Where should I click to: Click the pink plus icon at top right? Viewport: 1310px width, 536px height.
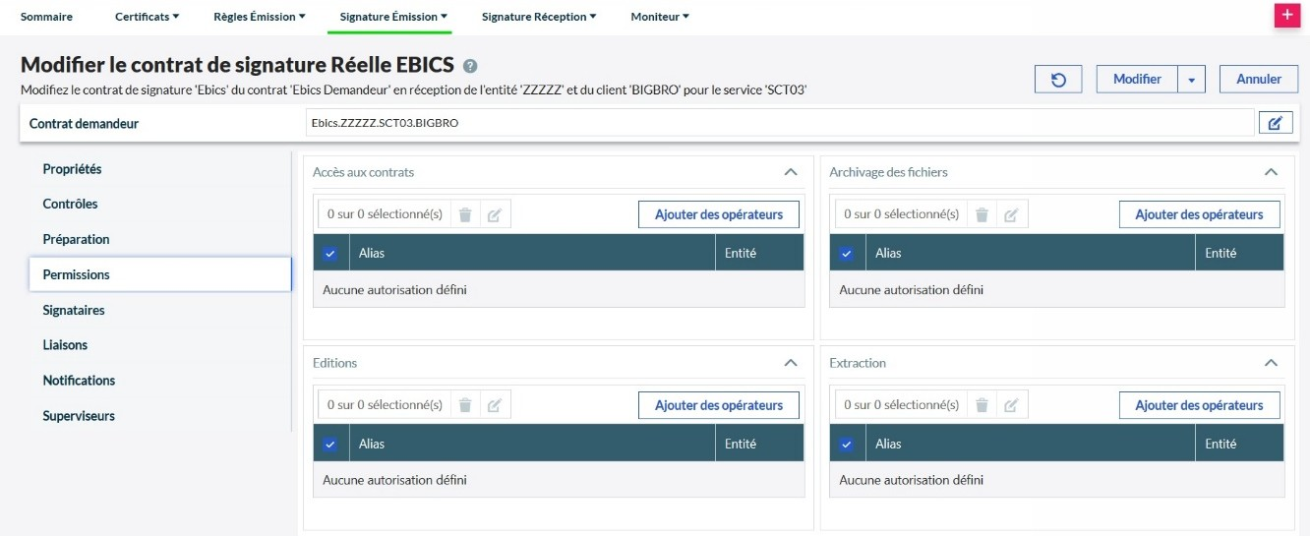tap(1286, 16)
